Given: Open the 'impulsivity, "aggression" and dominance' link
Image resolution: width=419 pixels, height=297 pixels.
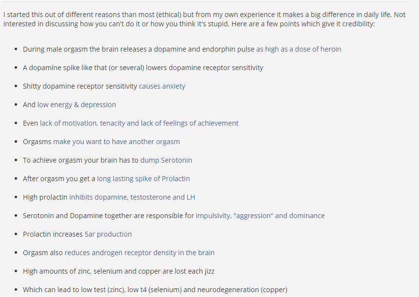Looking at the screenshot, I should 260,216.
